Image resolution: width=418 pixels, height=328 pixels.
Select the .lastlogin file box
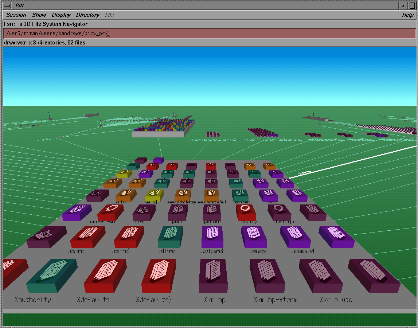point(279,211)
